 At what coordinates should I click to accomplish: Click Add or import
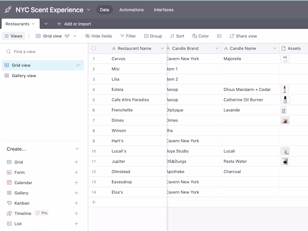click(x=74, y=24)
